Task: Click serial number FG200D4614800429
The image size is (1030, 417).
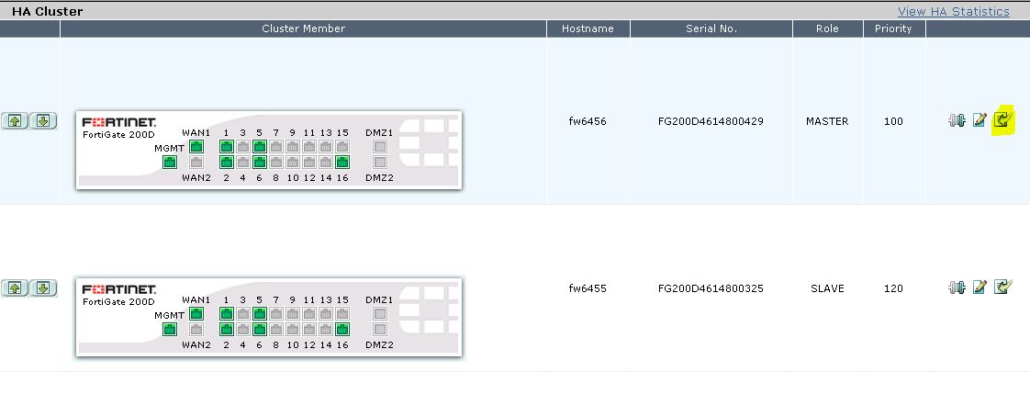Action: tap(711, 121)
